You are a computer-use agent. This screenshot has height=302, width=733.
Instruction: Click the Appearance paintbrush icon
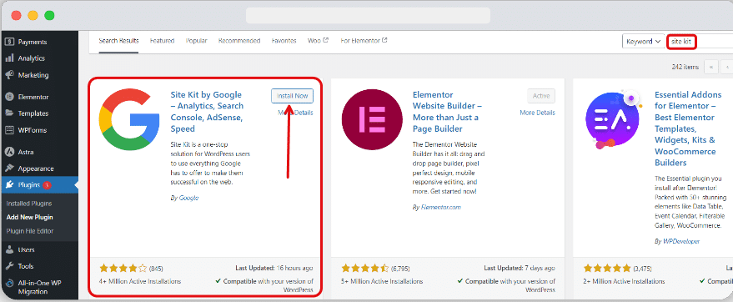point(9,169)
